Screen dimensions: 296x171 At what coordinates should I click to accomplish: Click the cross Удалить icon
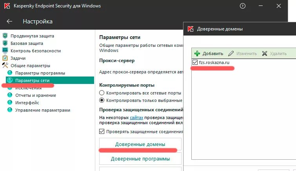click(x=265, y=53)
